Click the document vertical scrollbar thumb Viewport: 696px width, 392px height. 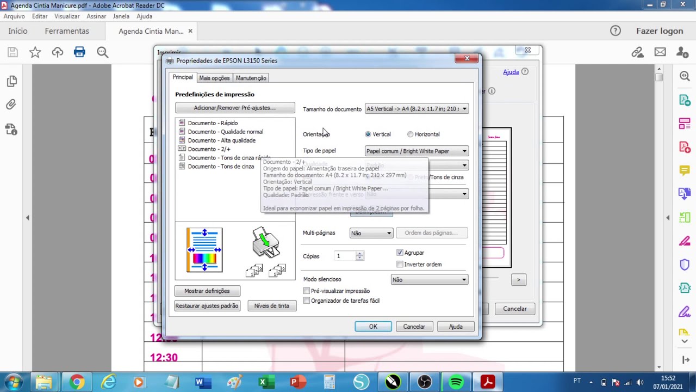pos(659,77)
